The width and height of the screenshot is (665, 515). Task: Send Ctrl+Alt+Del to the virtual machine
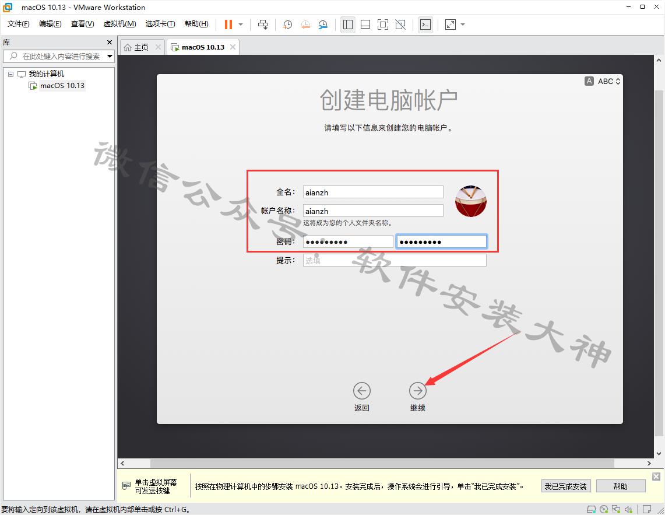coord(263,24)
